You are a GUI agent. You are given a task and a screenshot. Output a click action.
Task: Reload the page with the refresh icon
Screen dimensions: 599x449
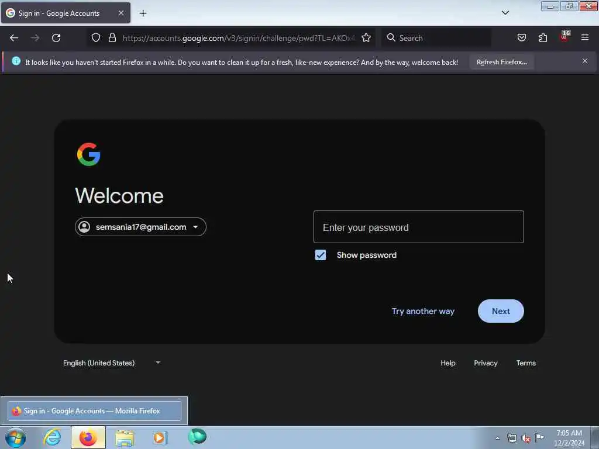coord(56,38)
